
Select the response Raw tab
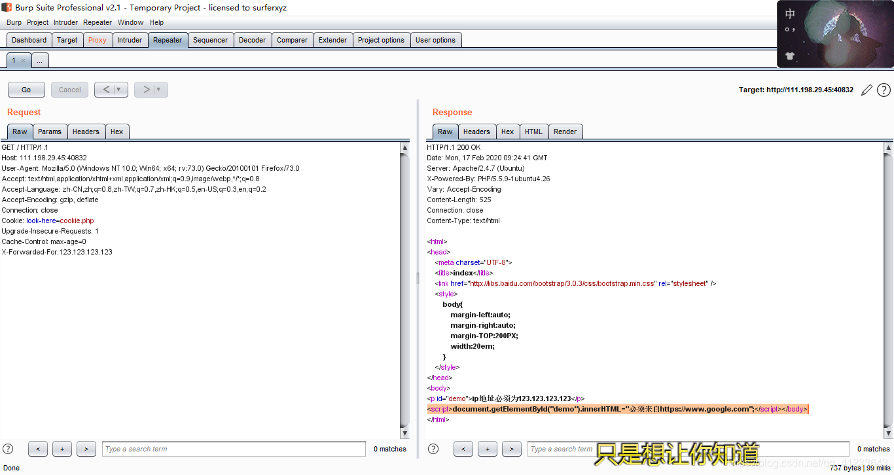click(445, 132)
